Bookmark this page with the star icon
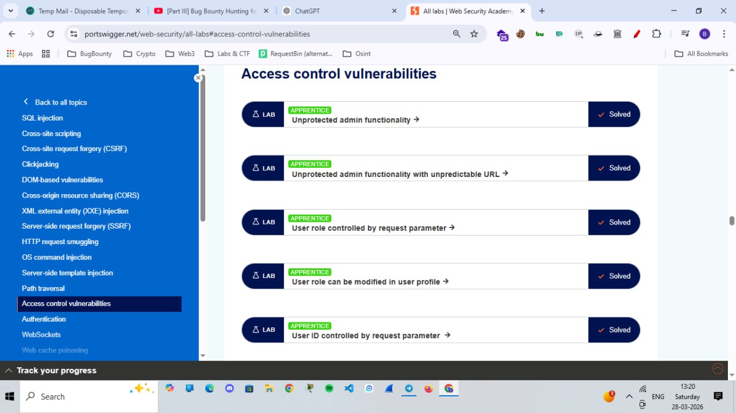736x413 pixels. [474, 34]
